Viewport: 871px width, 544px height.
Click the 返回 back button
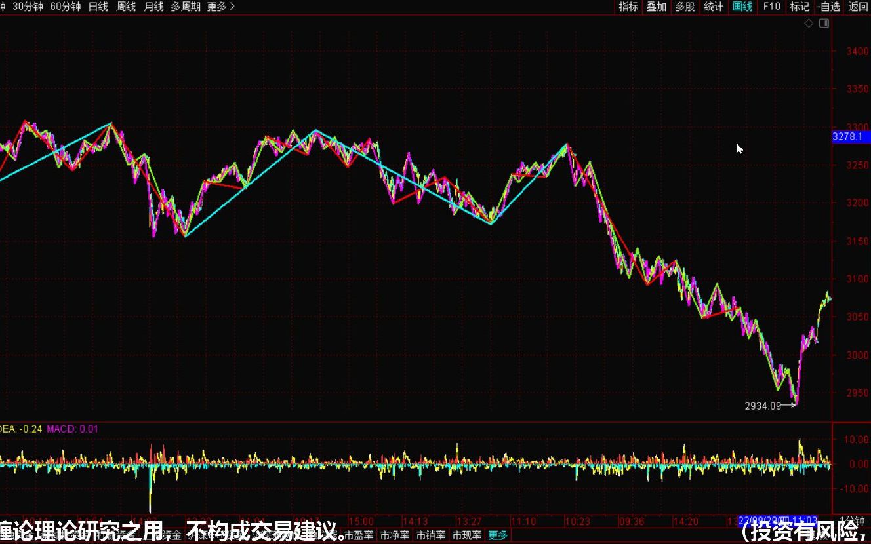[858, 7]
